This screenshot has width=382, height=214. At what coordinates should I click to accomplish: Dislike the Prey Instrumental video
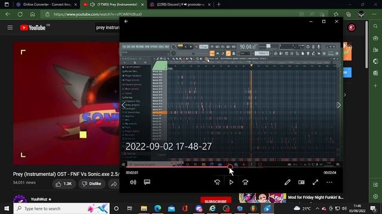click(x=91, y=184)
